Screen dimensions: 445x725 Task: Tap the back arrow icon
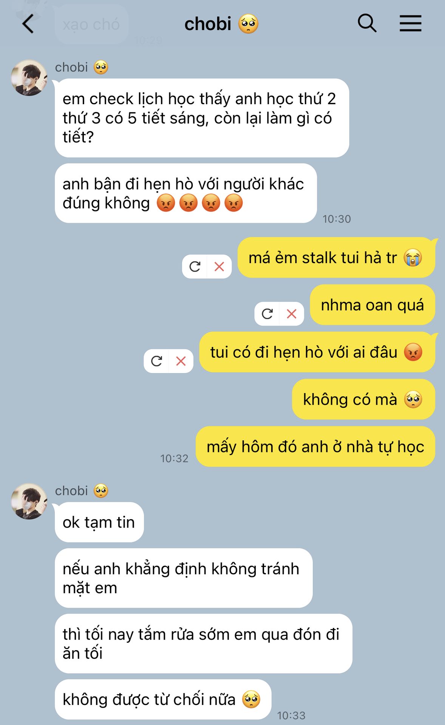click(28, 24)
